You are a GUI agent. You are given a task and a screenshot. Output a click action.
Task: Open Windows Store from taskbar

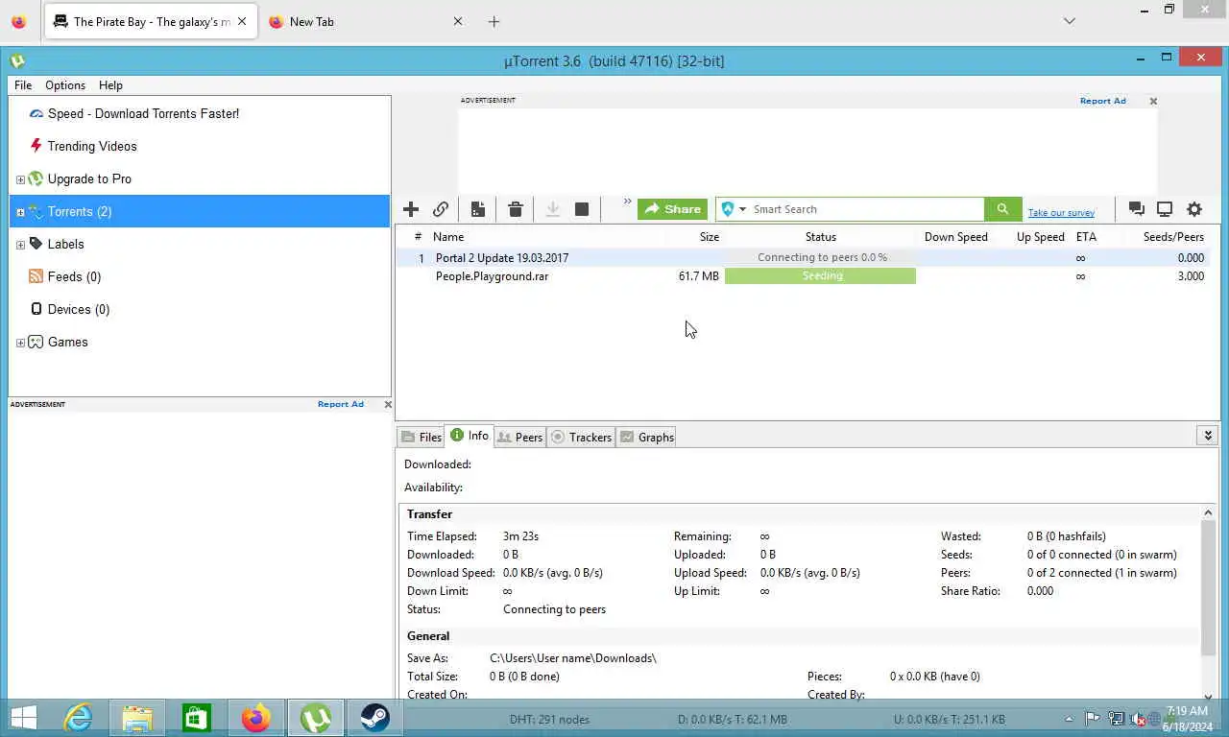[197, 718]
